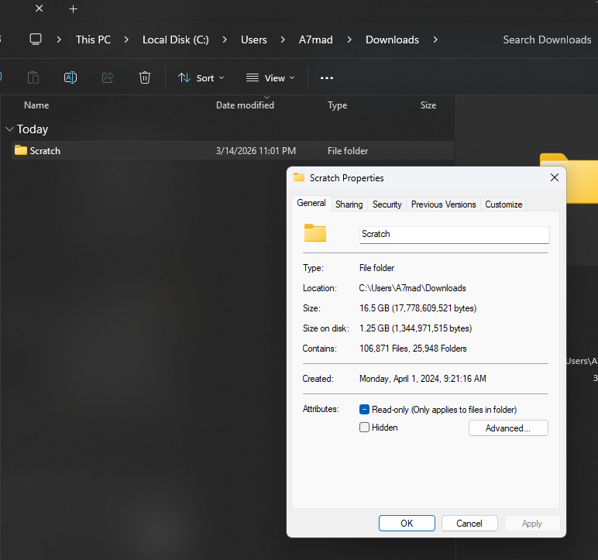Expand chevron after the PC icon
Screen dimensions: 598x560
pyautogui.click(x=59, y=40)
